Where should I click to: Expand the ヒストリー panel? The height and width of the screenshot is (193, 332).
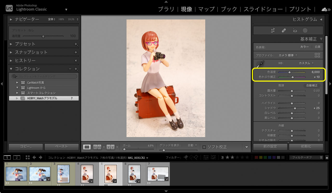(x=11, y=61)
